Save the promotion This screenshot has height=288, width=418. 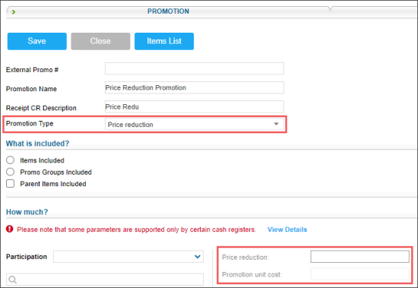tap(37, 41)
